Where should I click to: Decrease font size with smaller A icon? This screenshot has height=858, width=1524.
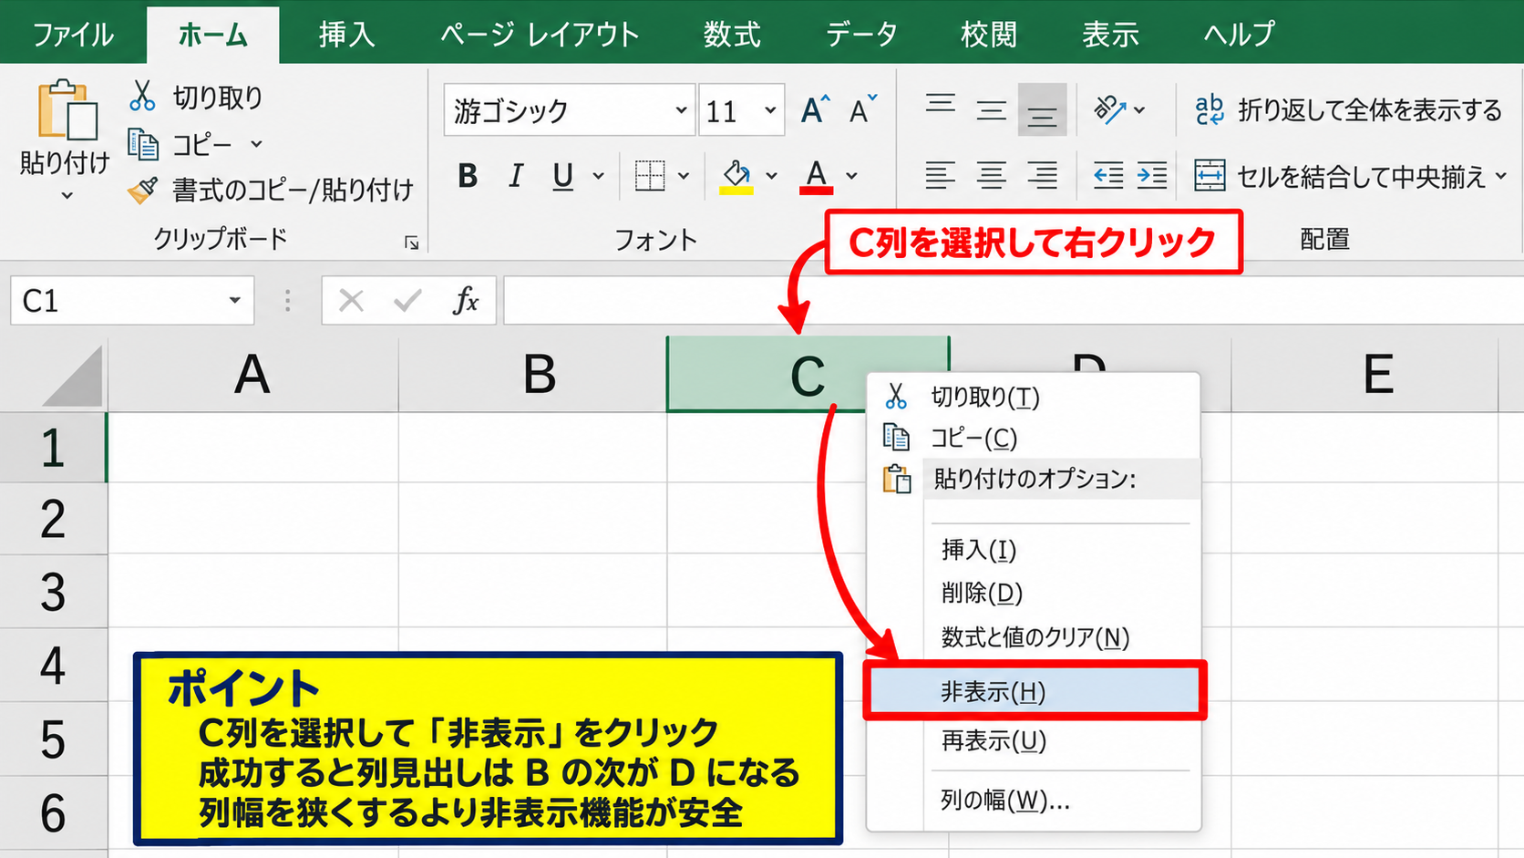[x=862, y=110]
